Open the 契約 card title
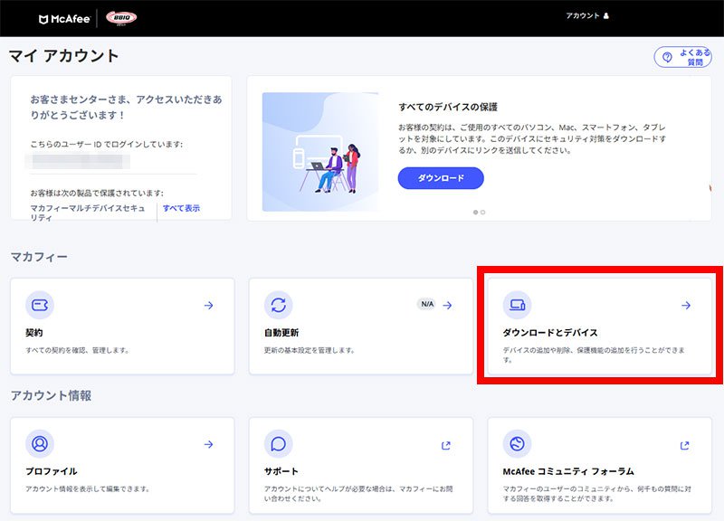Screen dimensions: 724x521 pyautogui.click(x=34, y=333)
